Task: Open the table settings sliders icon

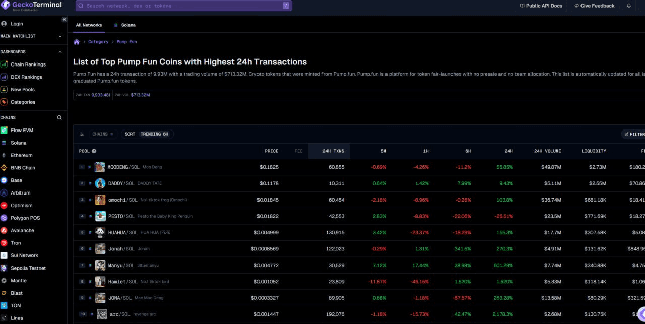Action: pyautogui.click(x=82, y=134)
